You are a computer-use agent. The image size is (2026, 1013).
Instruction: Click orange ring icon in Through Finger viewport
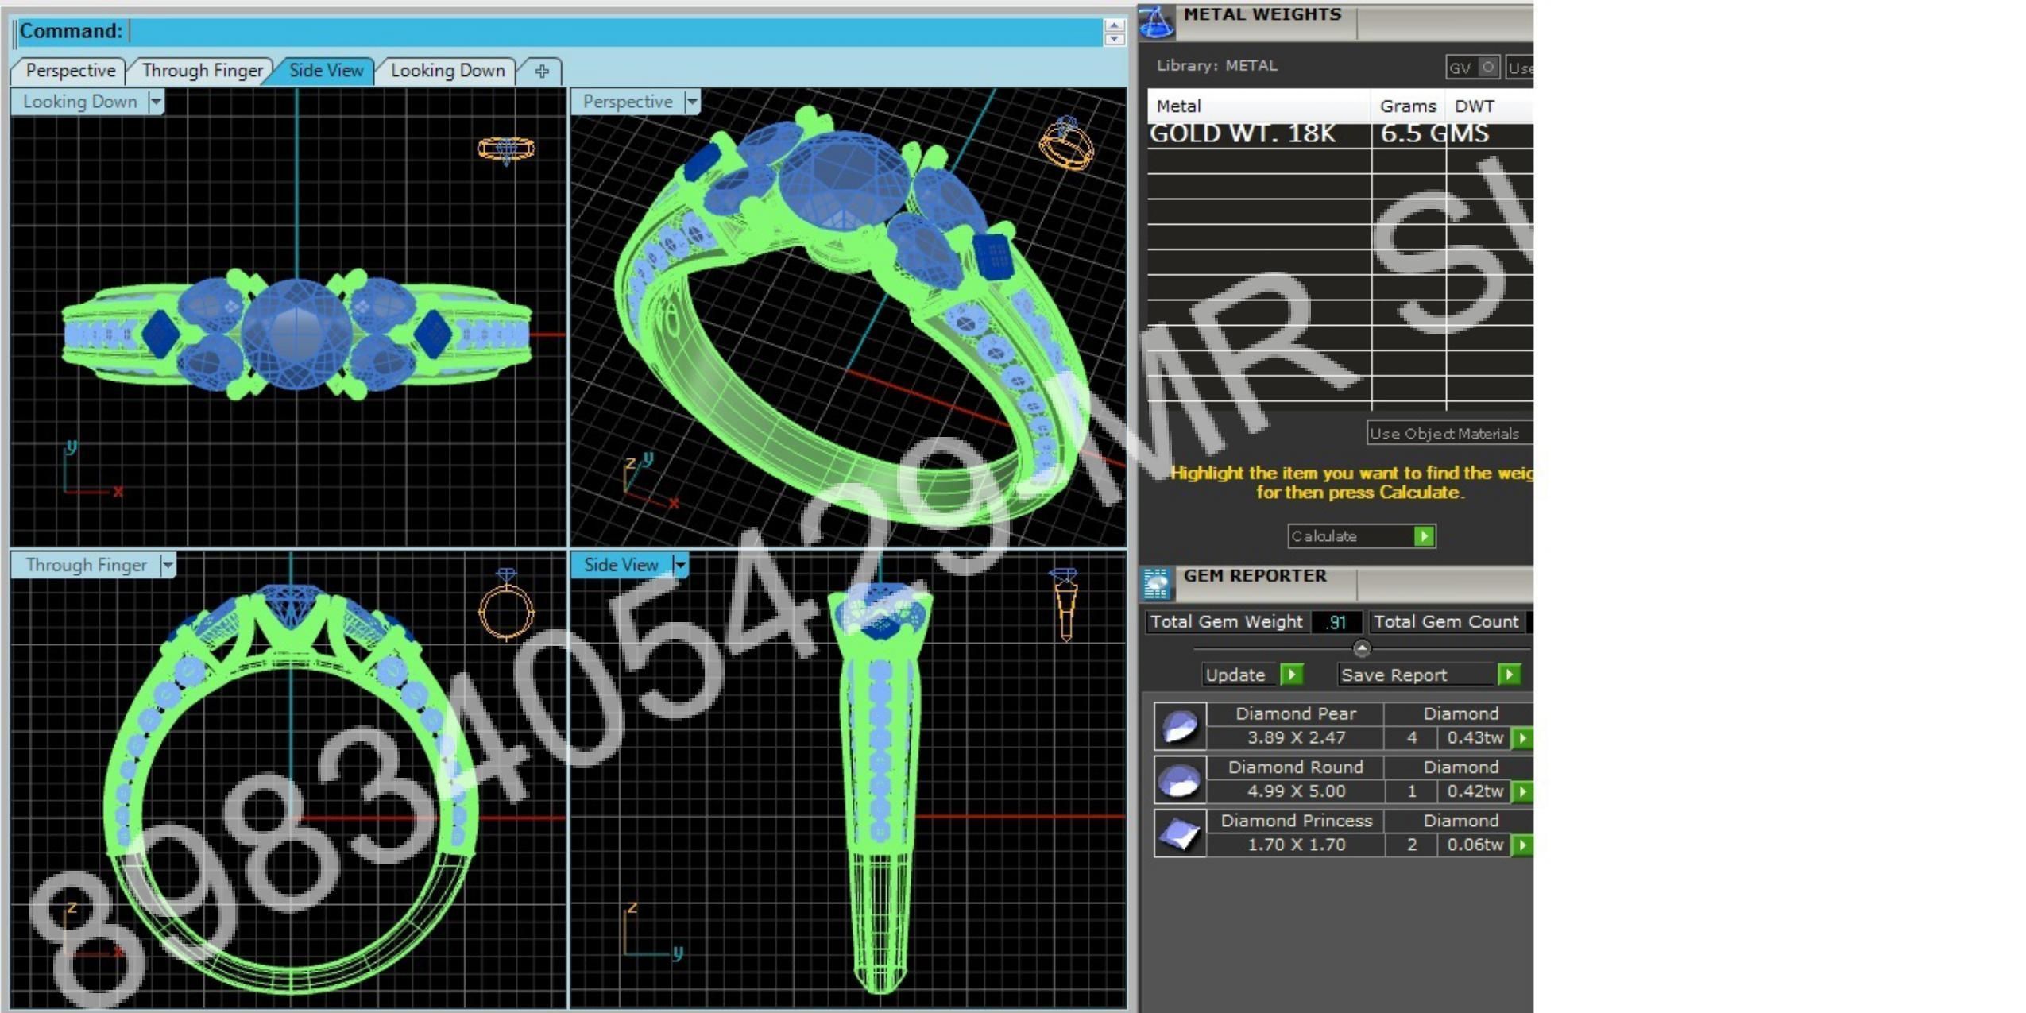(x=506, y=604)
